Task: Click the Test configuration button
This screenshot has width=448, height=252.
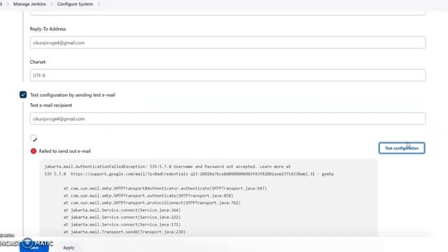Action: coord(402,148)
